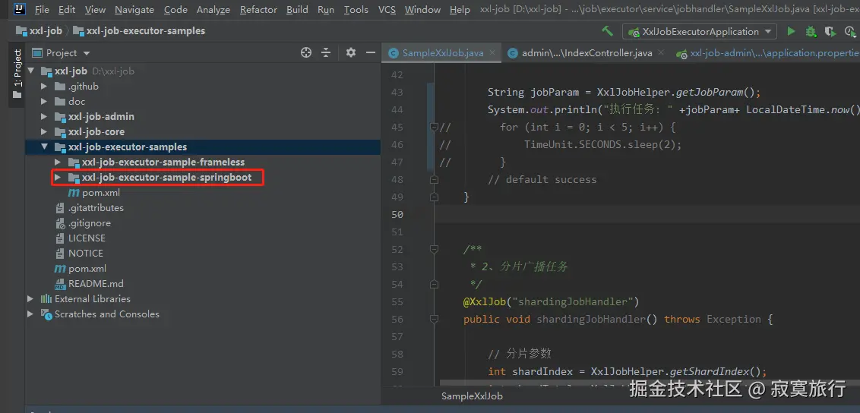Click the IntelliJ IDEA logo icon
The height and width of the screenshot is (413, 860).
[19, 9]
